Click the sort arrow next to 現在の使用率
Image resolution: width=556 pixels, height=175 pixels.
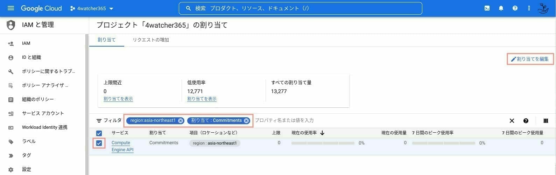pyautogui.click(x=322, y=133)
